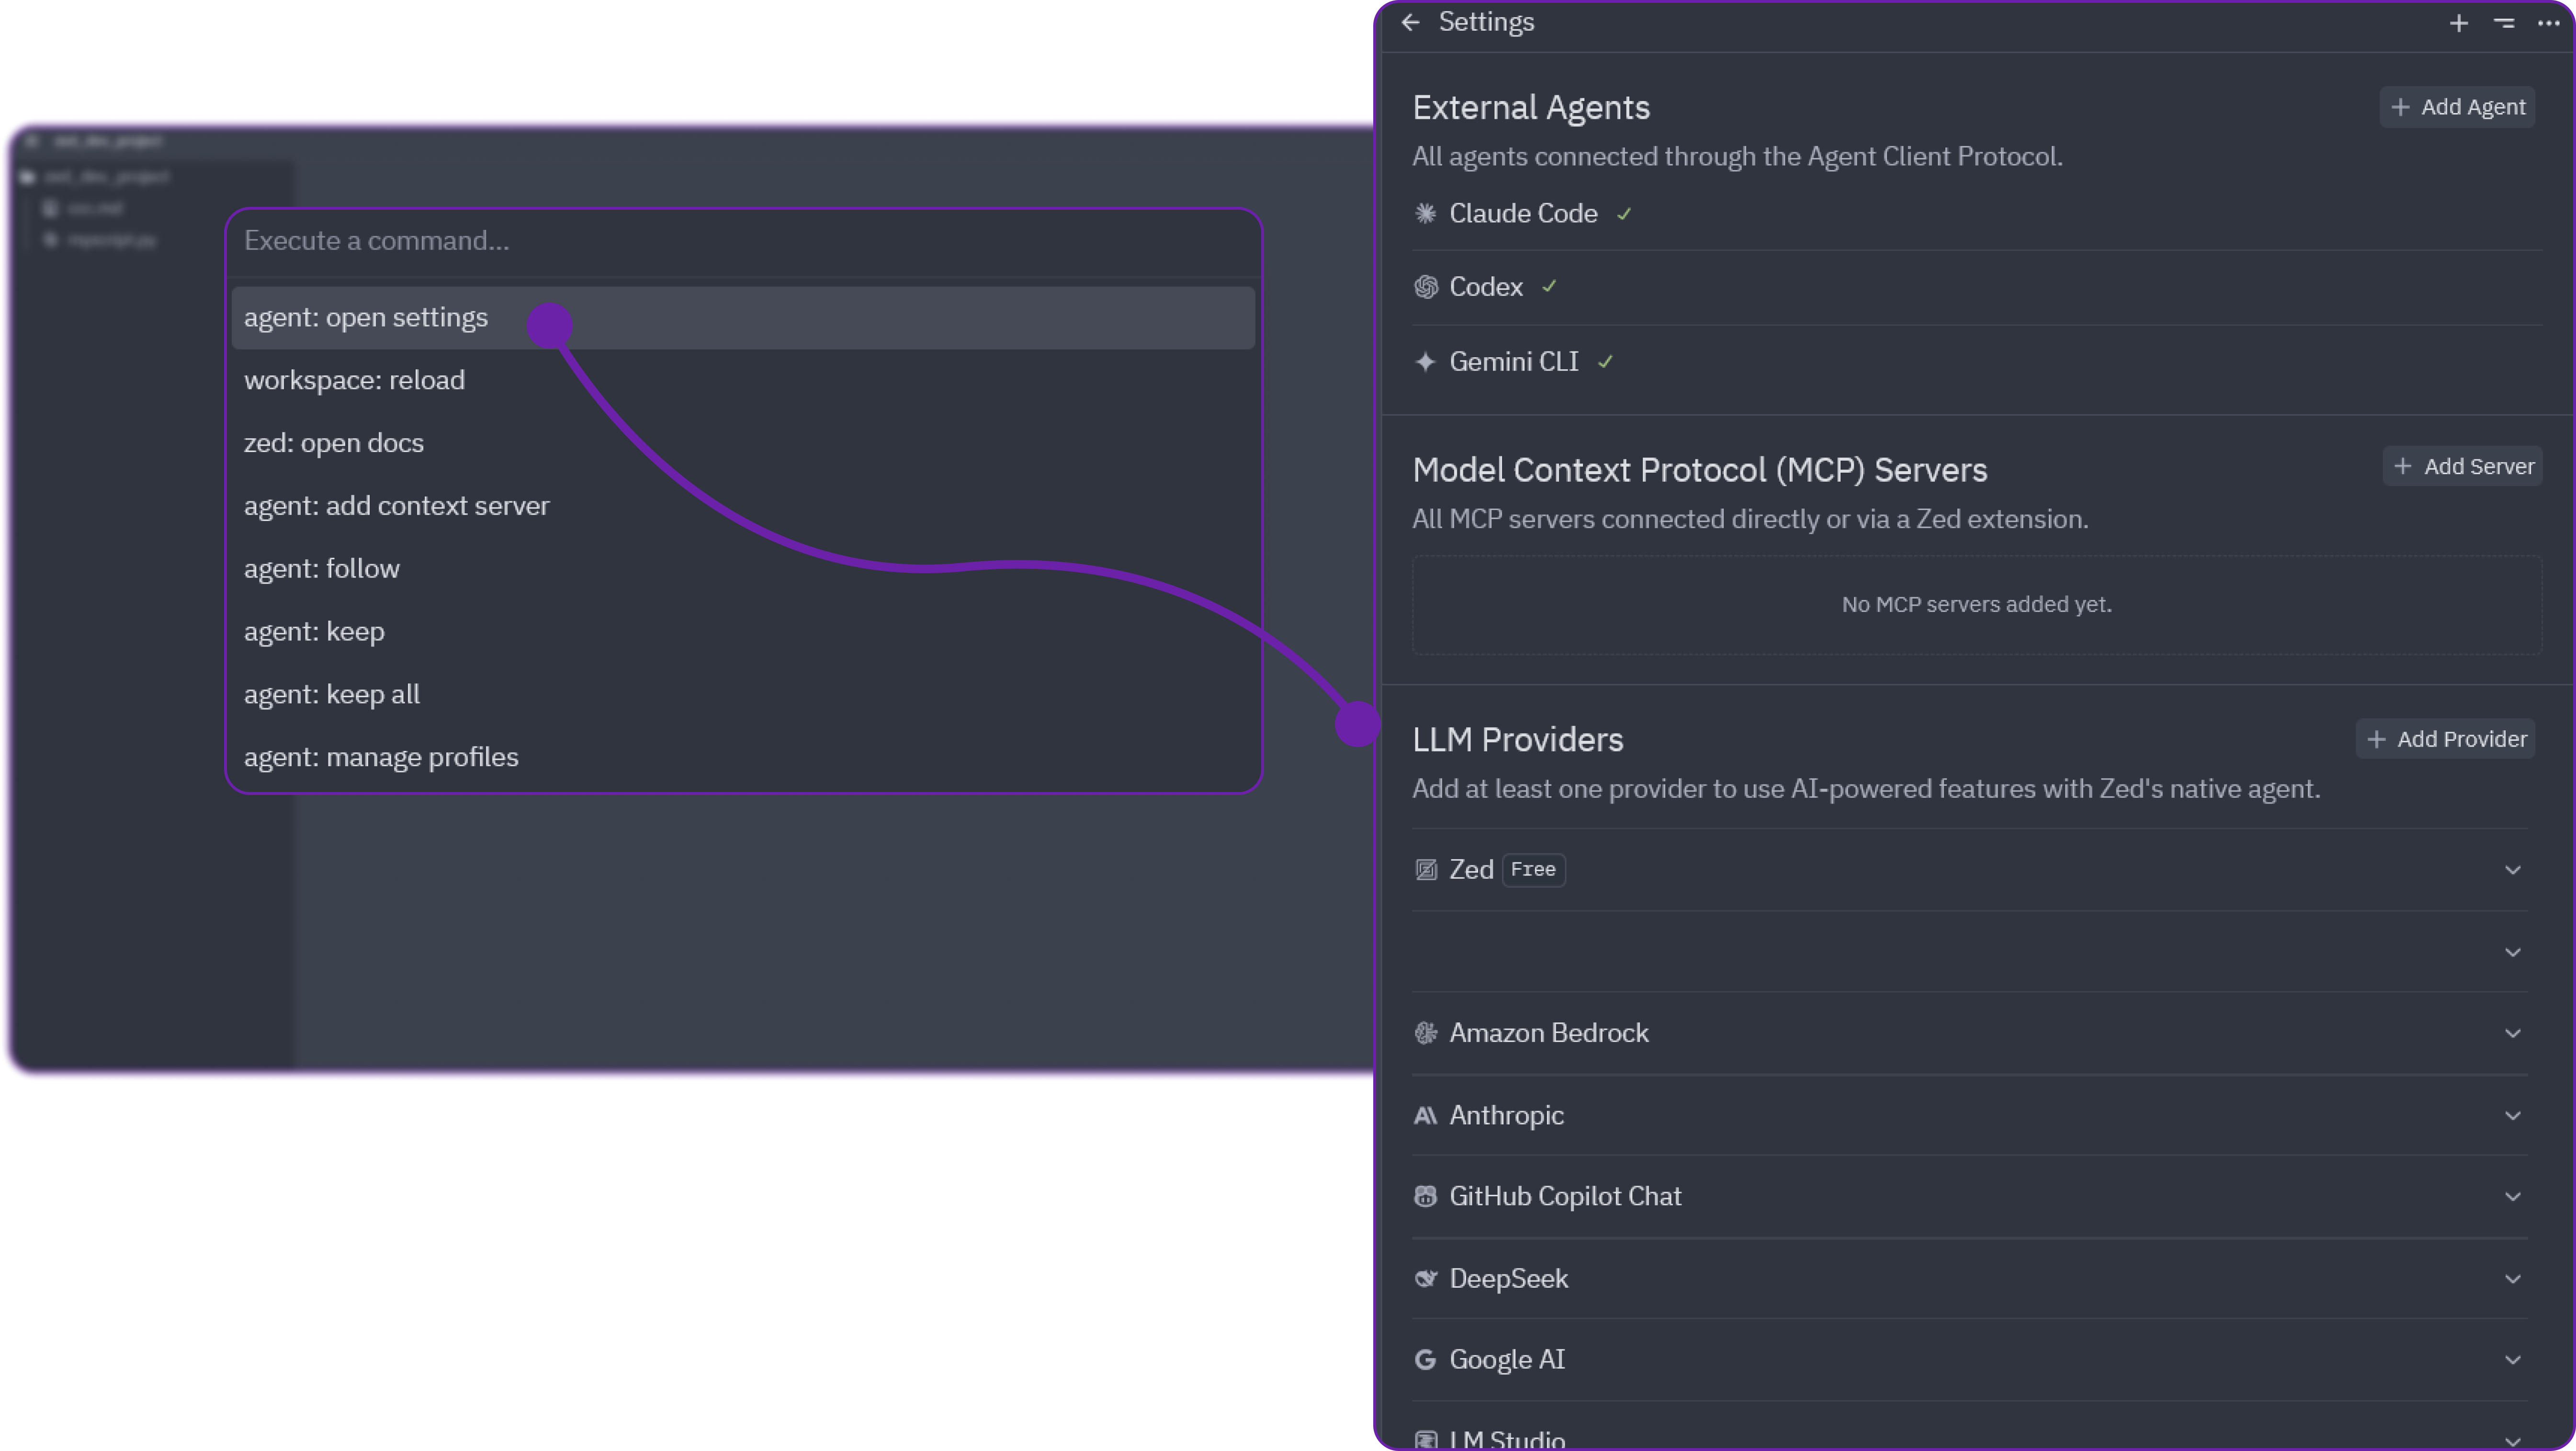Click the DeepSeek provider icon
Screen dimensions: 2576x1451
1426,1278
